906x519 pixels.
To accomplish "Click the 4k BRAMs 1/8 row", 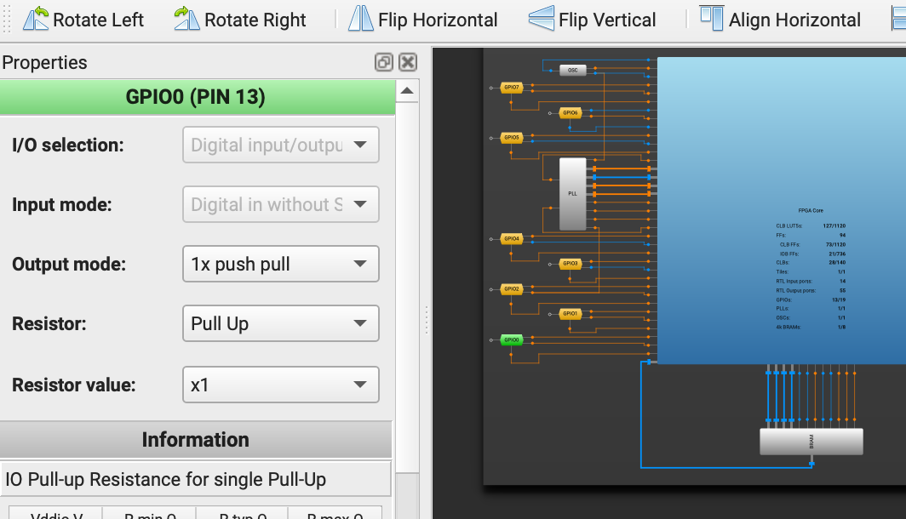I will tap(811, 327).
